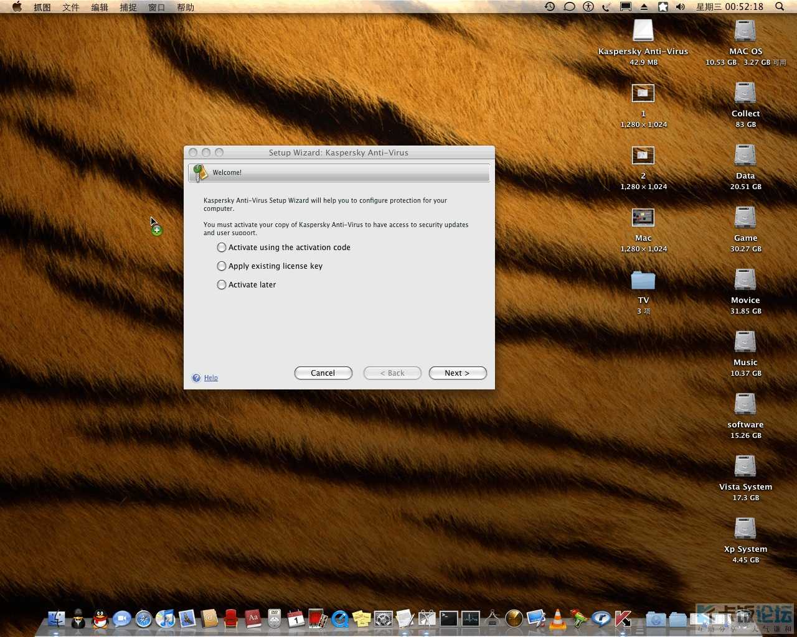Select the Collect drive icon

(x=745, y=93)
